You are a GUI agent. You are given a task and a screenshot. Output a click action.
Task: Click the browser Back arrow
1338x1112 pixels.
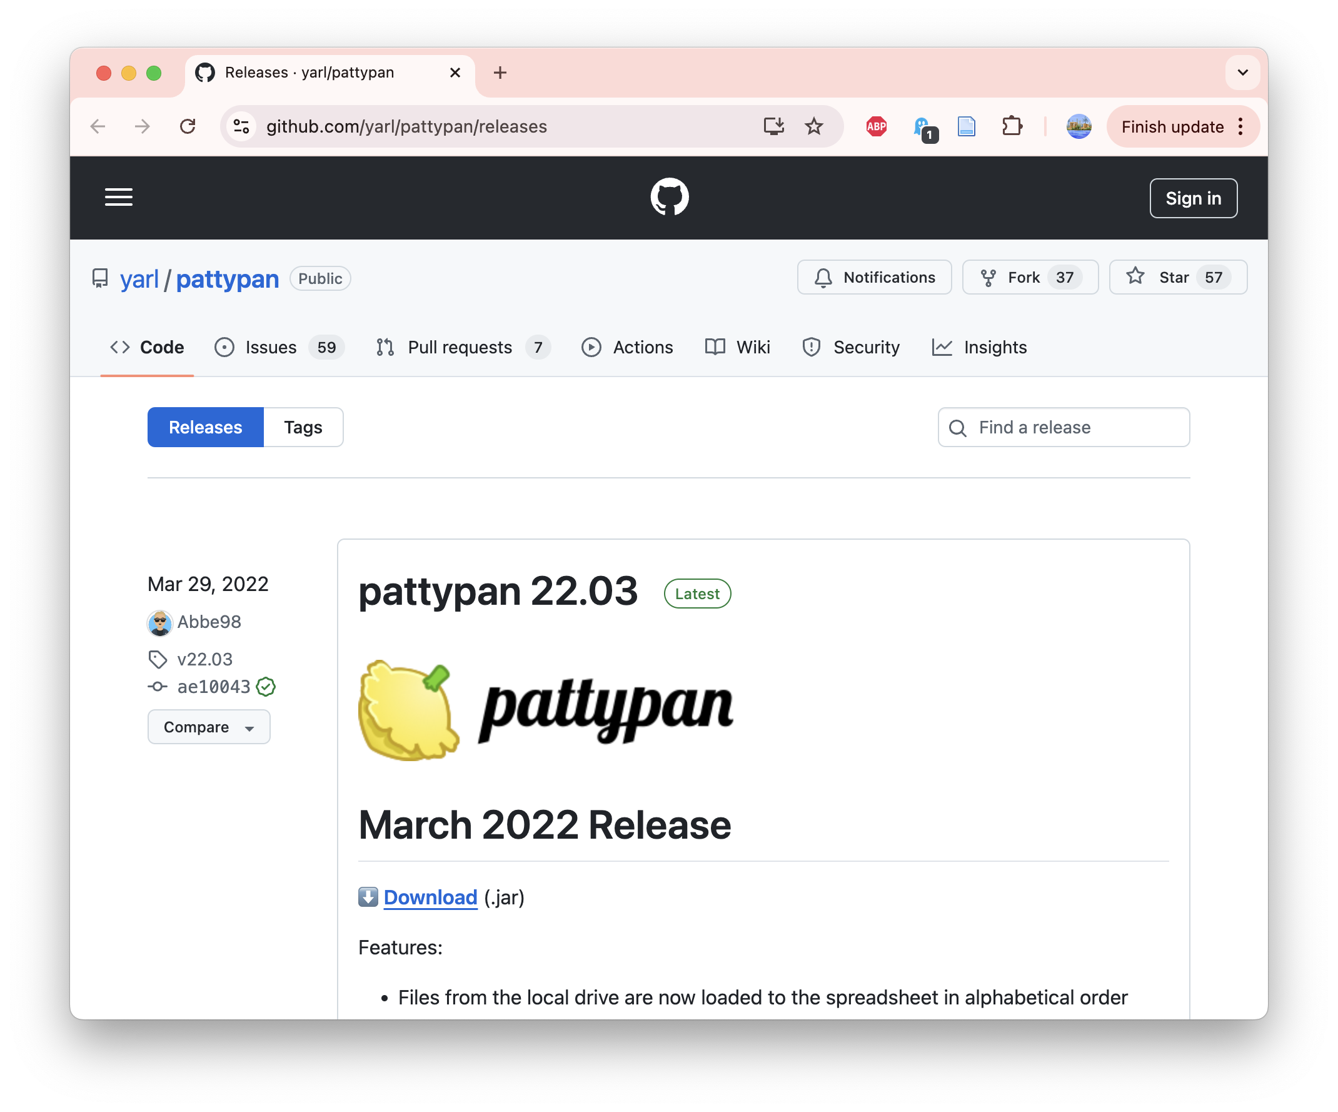(x=98, y=127)
